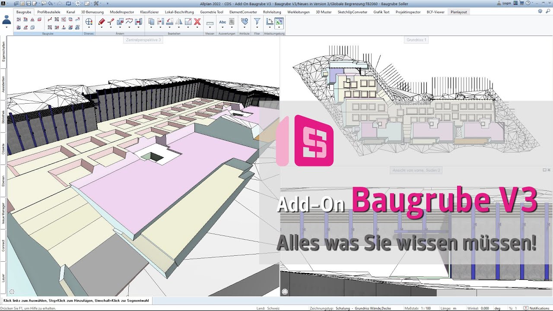
Task: Open the Assistenten side palette tab
Action: (3, 85)
